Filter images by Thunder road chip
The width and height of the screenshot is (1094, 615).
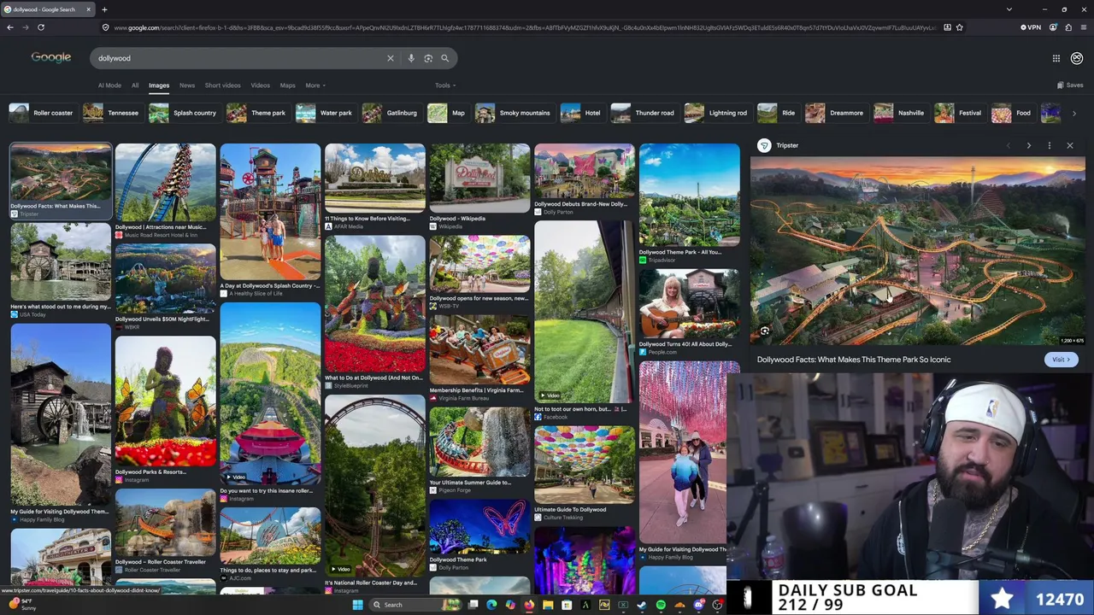644,113
